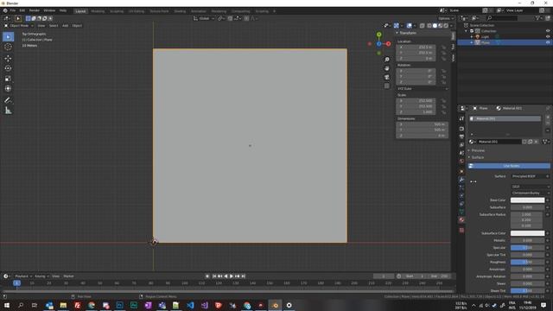
Task: Open Blender from the Windows taskbar
Action: [275, 305]
